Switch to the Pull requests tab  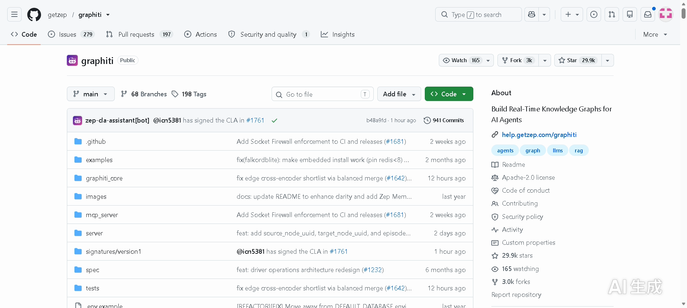(140, 35)
